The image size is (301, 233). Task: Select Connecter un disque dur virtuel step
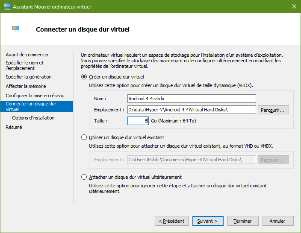(37, 106)
